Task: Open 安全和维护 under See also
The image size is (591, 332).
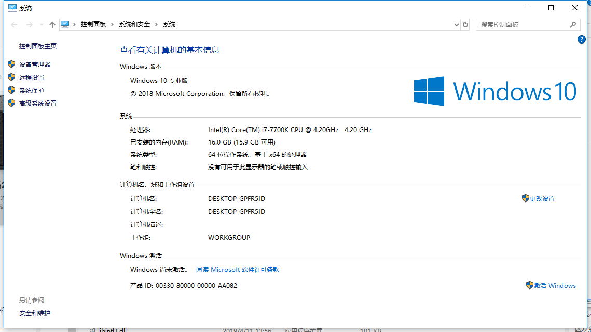Action: click(x=35, y=313)
